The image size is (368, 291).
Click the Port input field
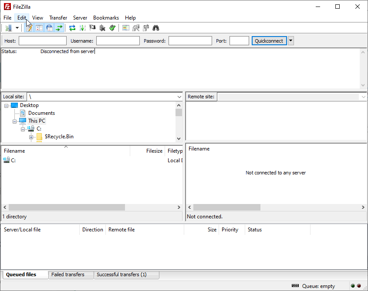[239, 41]
